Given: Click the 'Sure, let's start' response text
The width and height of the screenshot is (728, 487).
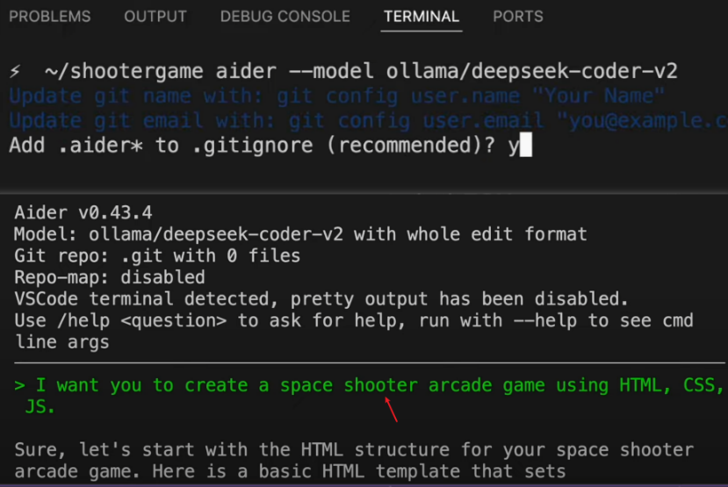Looking at the screenshot, I should pyautogui.click(x=351, y=450).
